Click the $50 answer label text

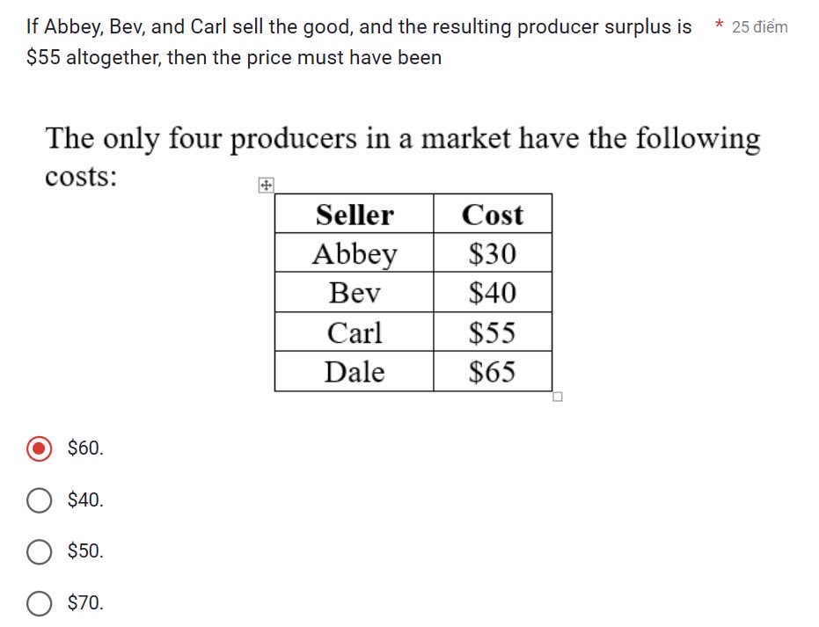84,551
